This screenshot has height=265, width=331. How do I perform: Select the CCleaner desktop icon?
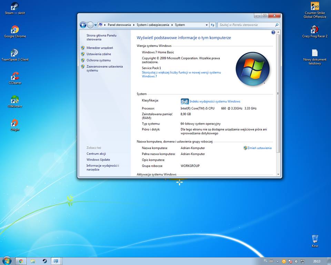point(14,77)
